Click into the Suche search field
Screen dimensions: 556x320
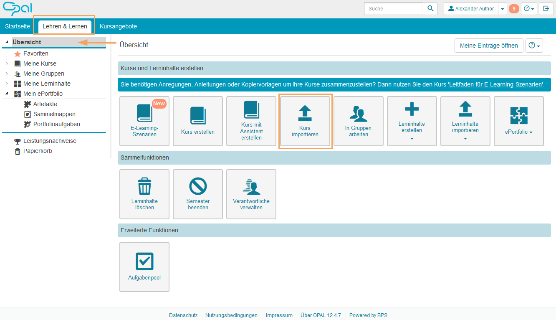coord(393,9)
